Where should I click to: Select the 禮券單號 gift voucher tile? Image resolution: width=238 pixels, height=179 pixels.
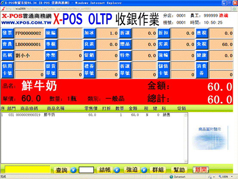89,70
